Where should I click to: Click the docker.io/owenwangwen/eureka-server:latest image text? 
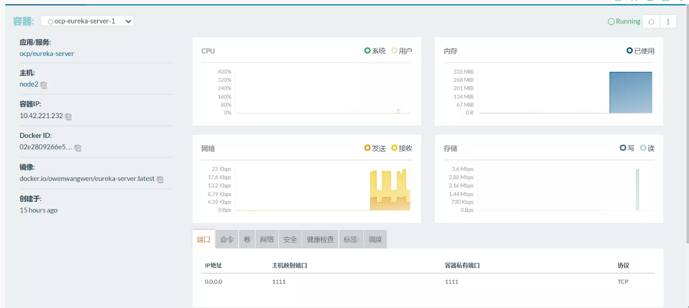point(87,179)
